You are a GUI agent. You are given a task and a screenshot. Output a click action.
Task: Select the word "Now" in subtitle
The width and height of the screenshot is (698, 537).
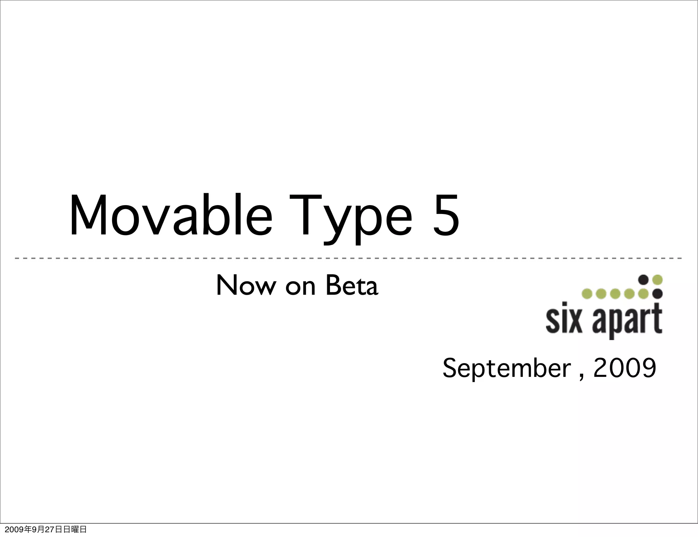point(246,286)
